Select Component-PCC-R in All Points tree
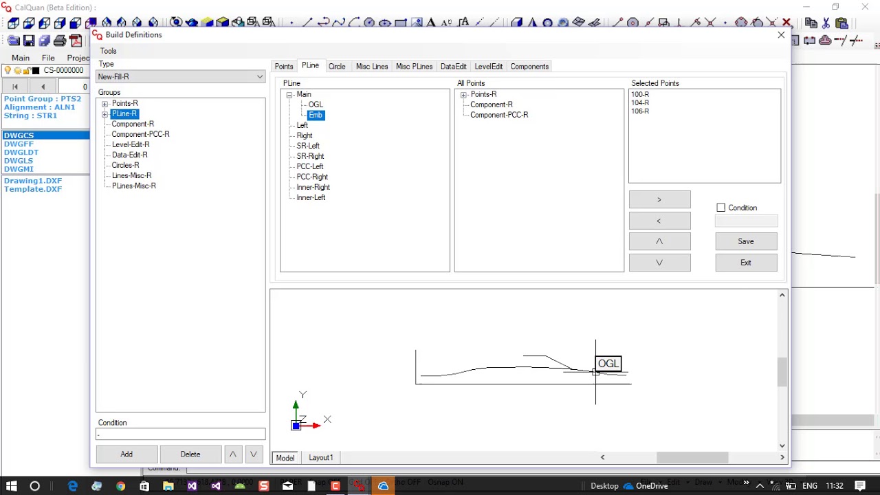 click(499, 115)
